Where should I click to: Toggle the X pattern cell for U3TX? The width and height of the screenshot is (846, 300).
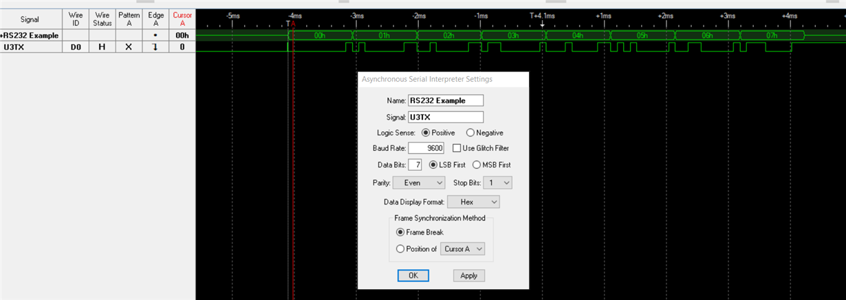(x=129, y=47)
